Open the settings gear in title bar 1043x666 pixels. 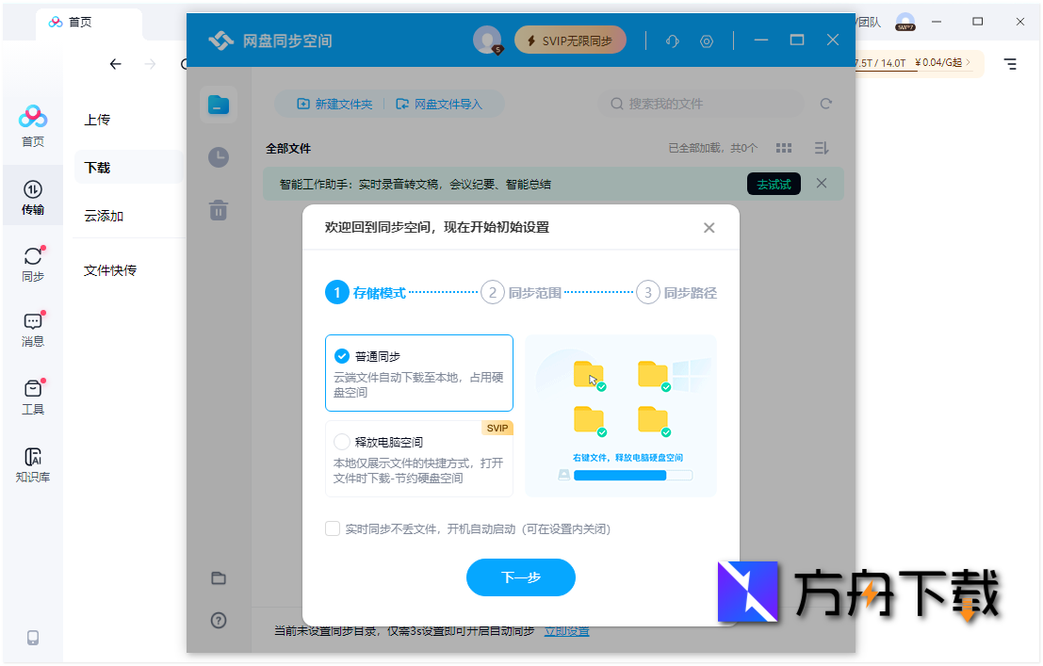coord(706,40)
